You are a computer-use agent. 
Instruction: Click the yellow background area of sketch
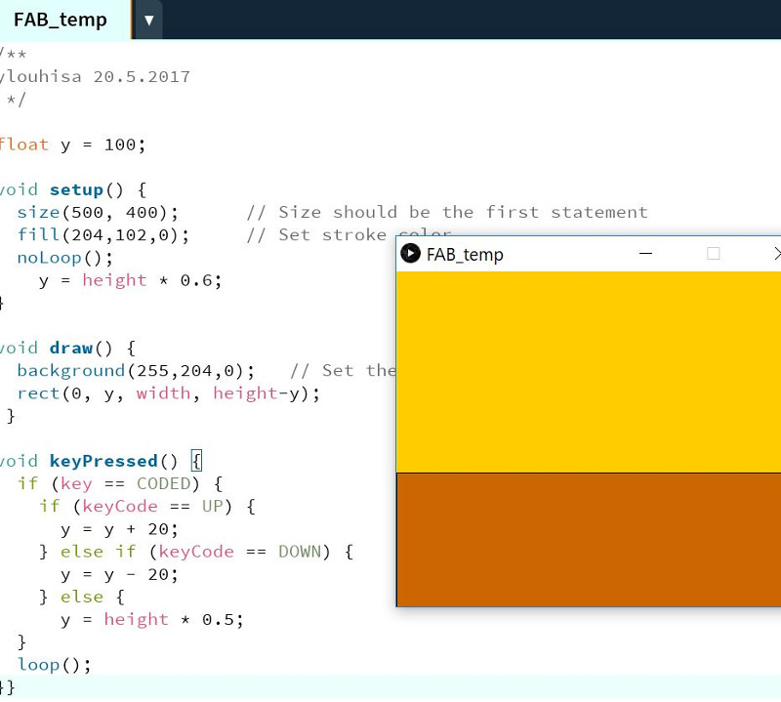click(x=589, y=372)
